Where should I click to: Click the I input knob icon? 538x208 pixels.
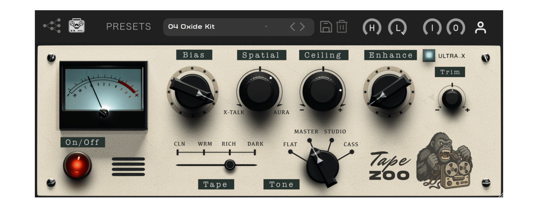tap(432, 27)
